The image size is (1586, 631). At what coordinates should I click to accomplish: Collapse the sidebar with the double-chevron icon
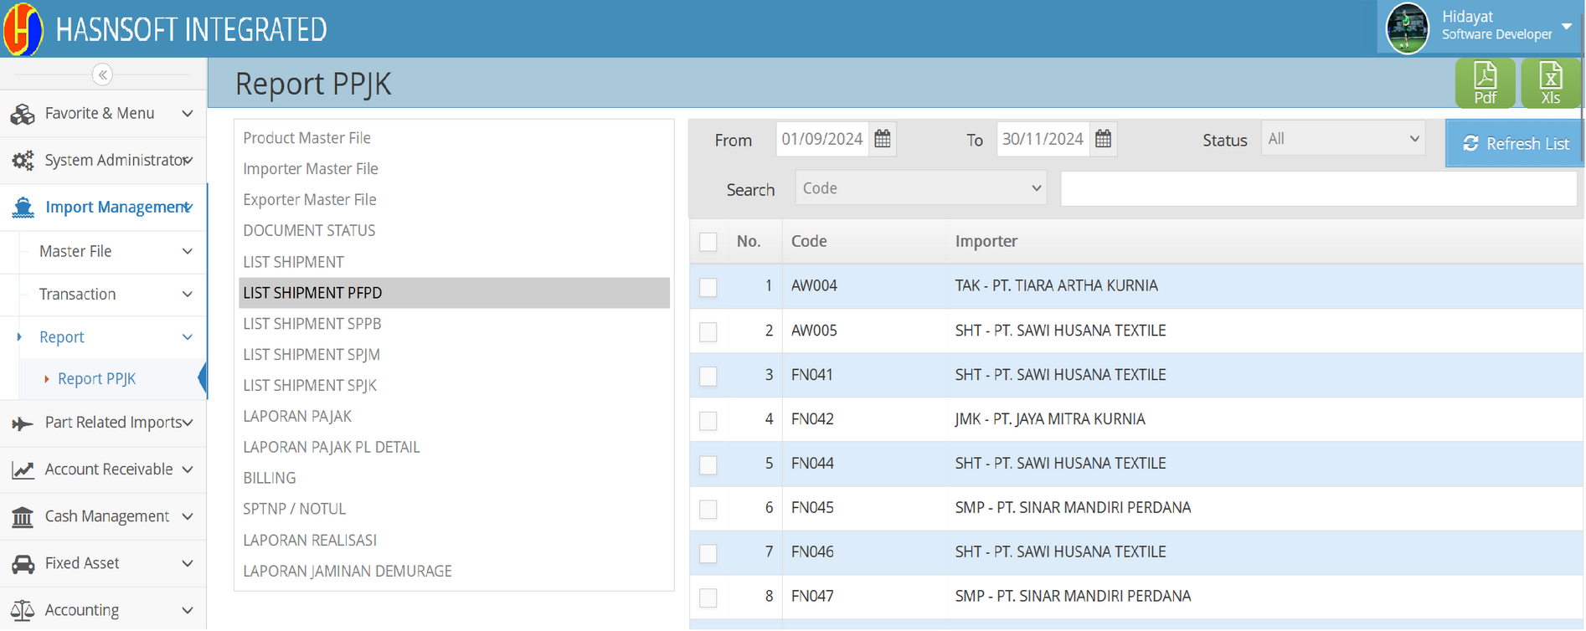pyautogui.click(x=102, y=74)
